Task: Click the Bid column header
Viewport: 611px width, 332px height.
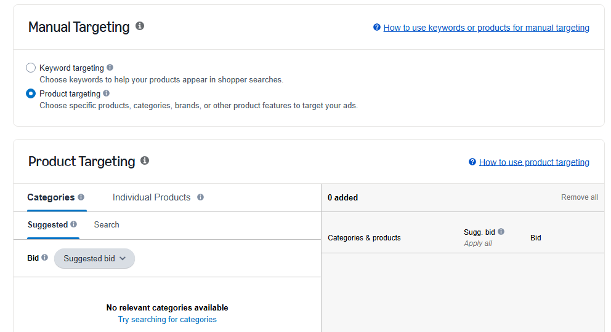Action: 535,237
